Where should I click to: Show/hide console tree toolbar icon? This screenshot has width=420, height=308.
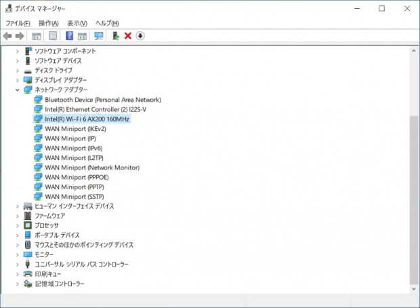click(x=36, y=36)
